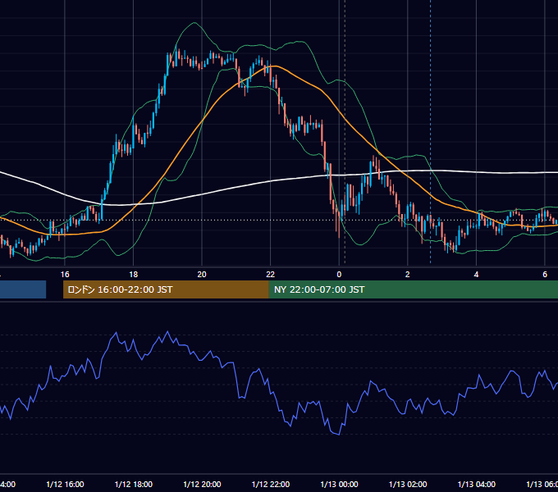Click the 1/12 20:00 date label
The image size is (558, 492).
[x=202, y=485]
